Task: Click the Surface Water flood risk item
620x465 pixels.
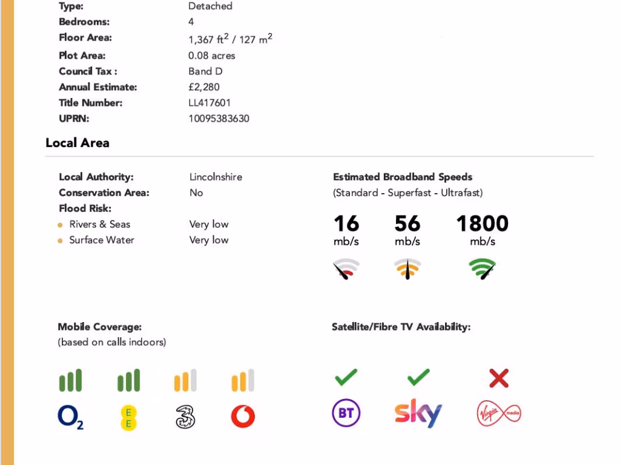Action: [x=102, y=240]
